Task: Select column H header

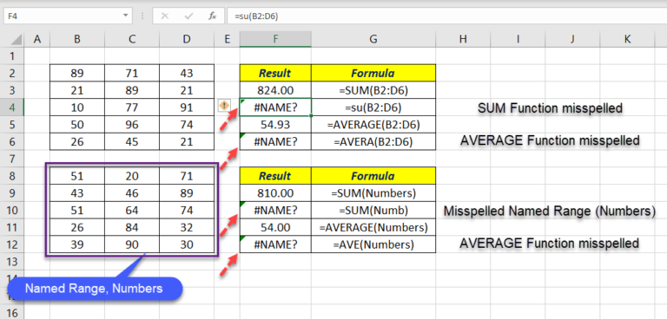Action: tap(463, 39)
